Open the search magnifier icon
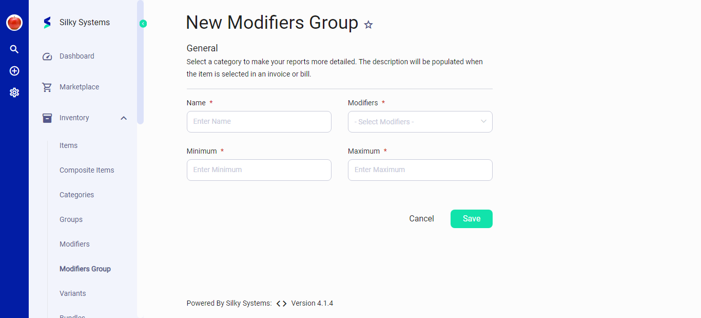 coord(14,49)
